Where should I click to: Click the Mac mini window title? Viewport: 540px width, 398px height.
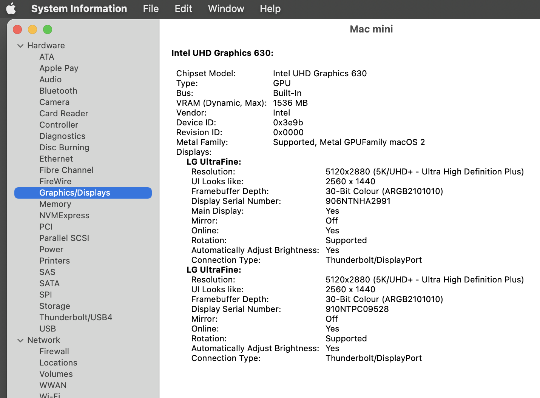point(371,29)
